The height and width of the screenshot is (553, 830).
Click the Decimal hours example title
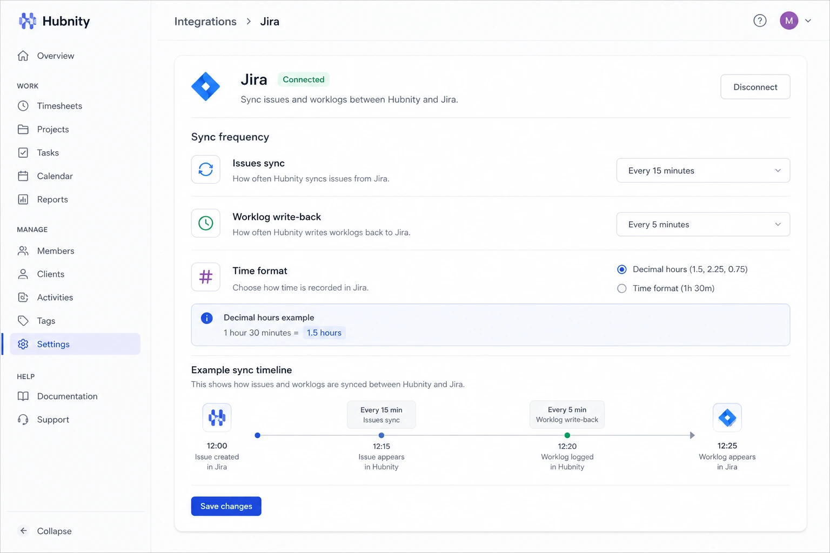269,318
